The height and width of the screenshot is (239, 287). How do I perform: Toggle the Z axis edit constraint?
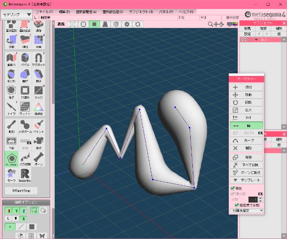(x=24, y=211)
